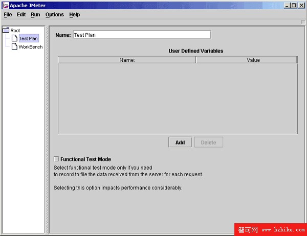307x236 pixels.
Task: Open the Options menu
Action: click(x=55, y=15)
